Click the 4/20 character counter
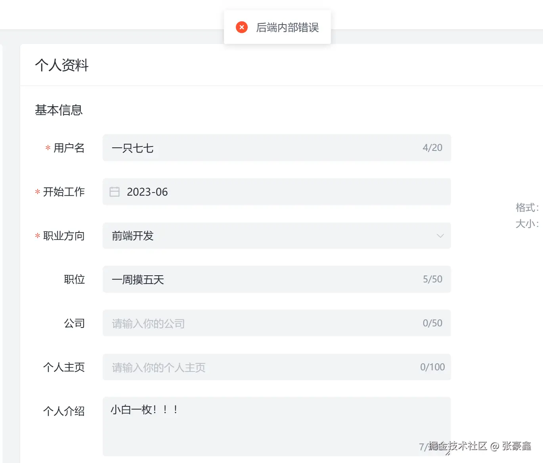Screen dimensions: 543x463 pyautogui.click(x=432, y=148)
